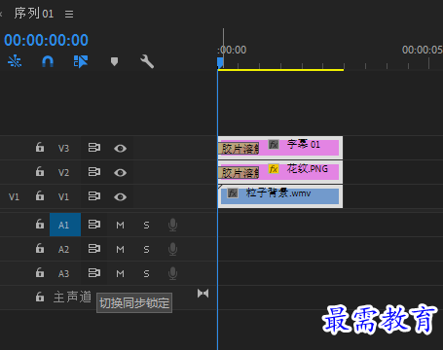Enable voice-over record on A2
This screenshot has height=350, width=443.
pos(172,249)
